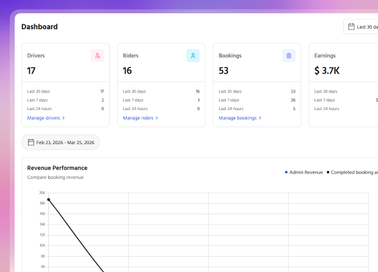
Task: Click Drivers Last 24 hours row label
Action: (x=40, y=109)
